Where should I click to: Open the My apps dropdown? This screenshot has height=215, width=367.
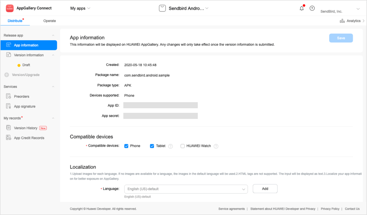80,8
